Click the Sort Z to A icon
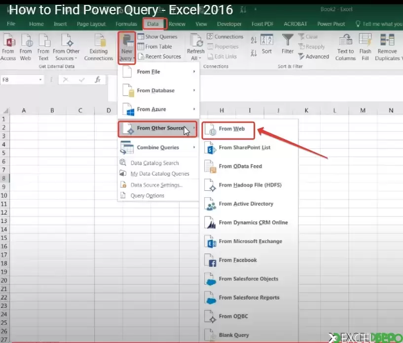Image resolution: width=403 pixels, height=343 pixels. click(254, 53)
